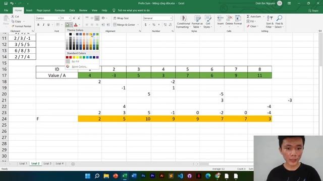Image resolution: width=323 pixels, height=181 pixels.
Task: Click the Increase Decimal icon
Action: tap(165, 25)
